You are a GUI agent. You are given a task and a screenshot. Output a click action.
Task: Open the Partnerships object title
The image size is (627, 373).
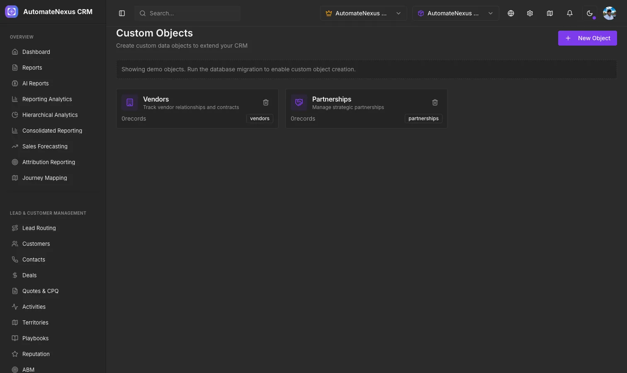click(x=332, y=99)
